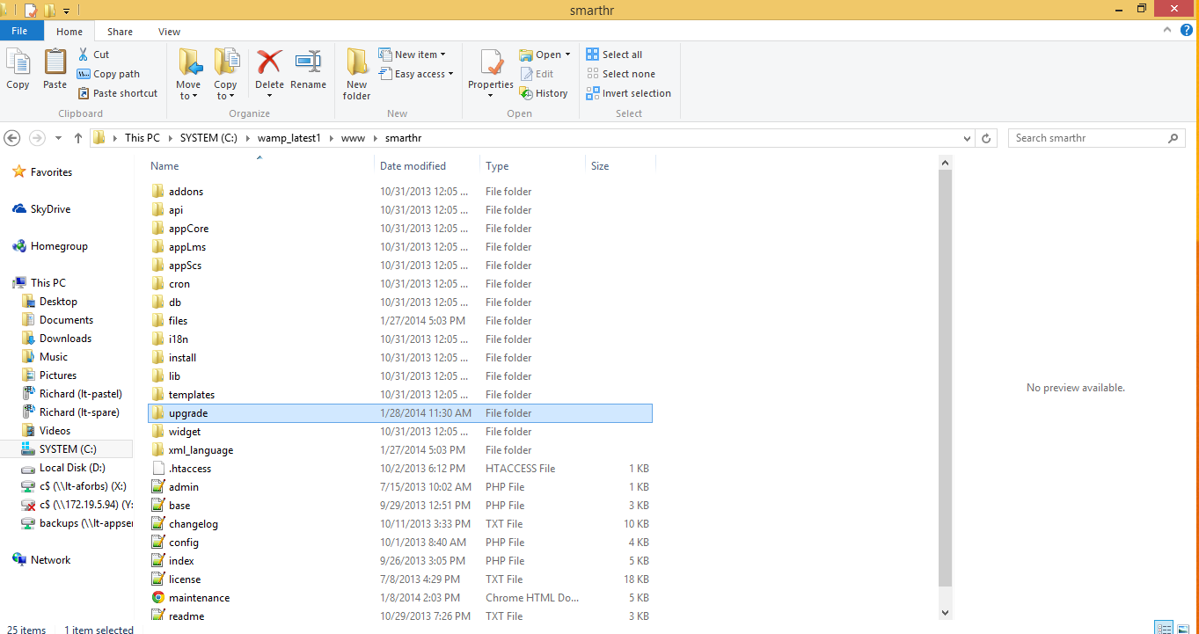Go up one folder level
This screenshot has height=634, width=1199.
pos(78,138)
